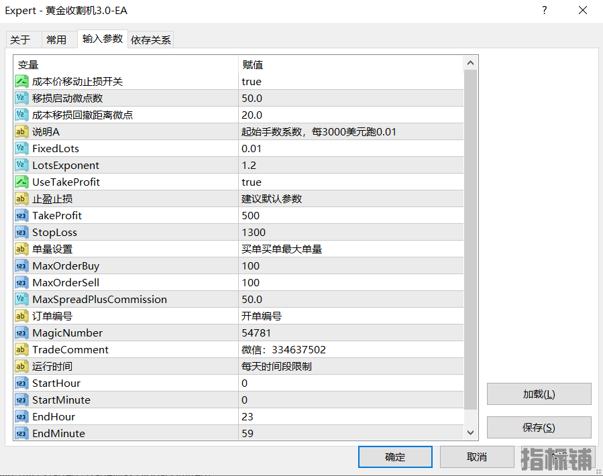Open the 依存关系 tab
The height and width of the screenshot is (476, 603).
click(151, 40)
